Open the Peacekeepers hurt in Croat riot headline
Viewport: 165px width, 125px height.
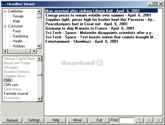86,24
